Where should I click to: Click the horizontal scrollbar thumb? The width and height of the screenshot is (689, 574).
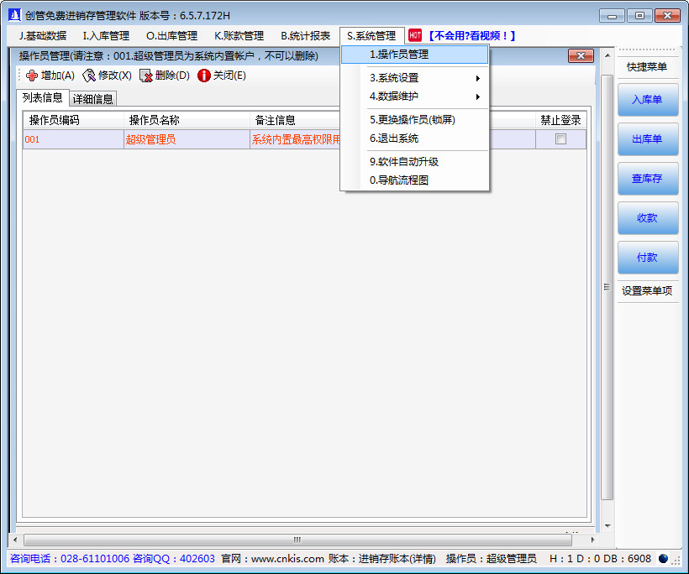click(297, 540)
